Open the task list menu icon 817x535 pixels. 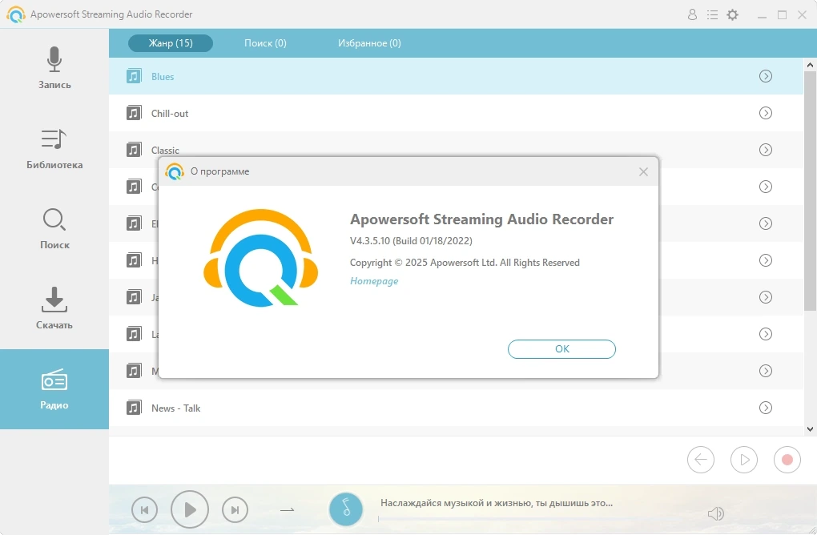[x=712, y=14]
